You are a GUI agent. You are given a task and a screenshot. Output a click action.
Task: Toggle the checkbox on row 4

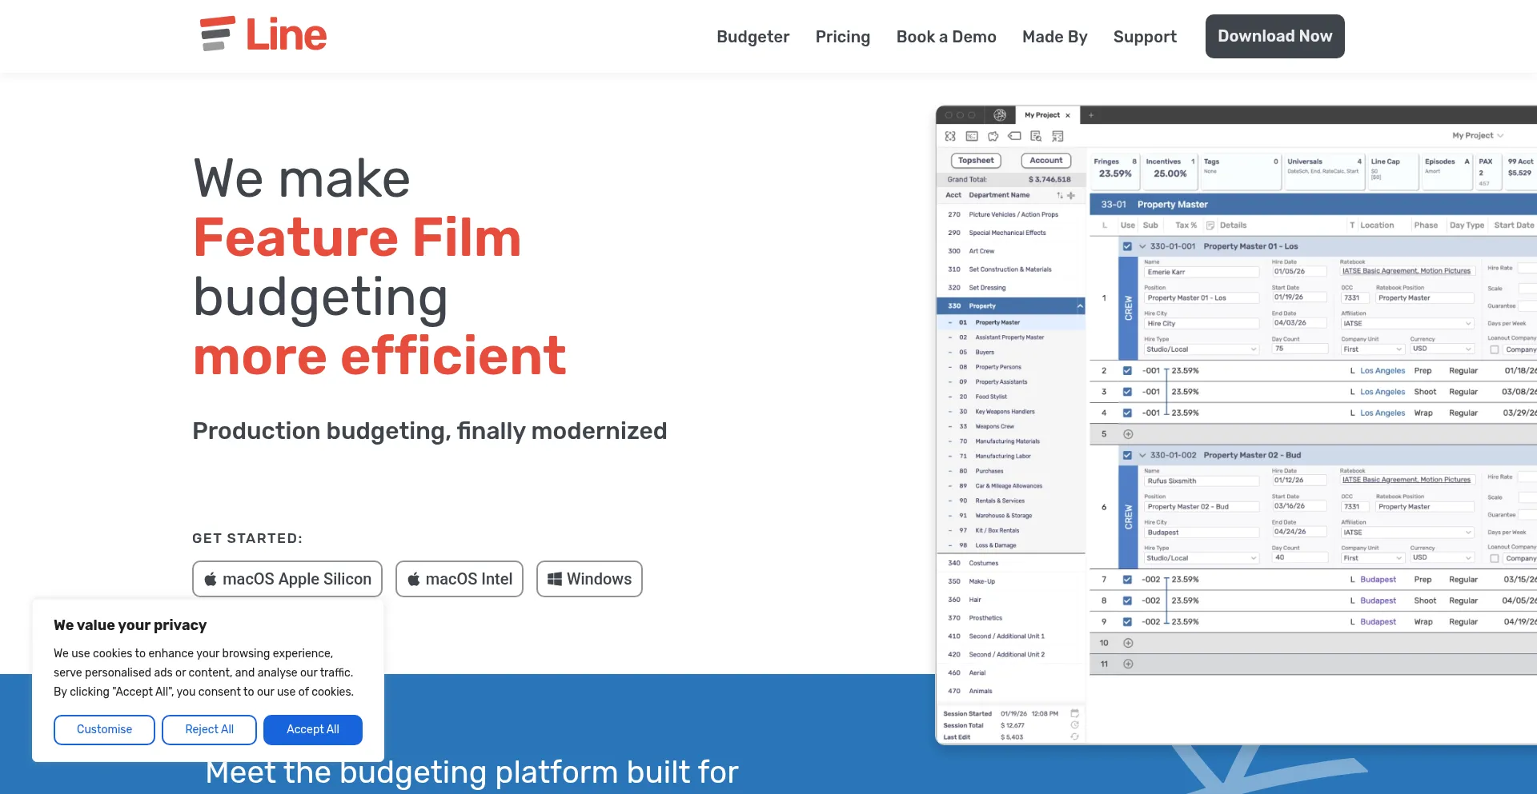point(1127,413)
